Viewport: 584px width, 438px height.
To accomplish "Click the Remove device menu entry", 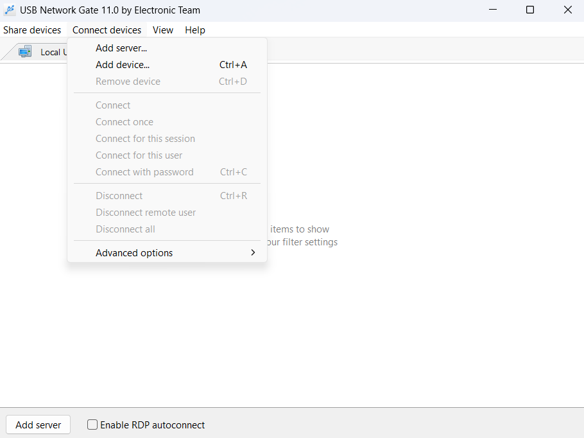I will pos(128,82).
